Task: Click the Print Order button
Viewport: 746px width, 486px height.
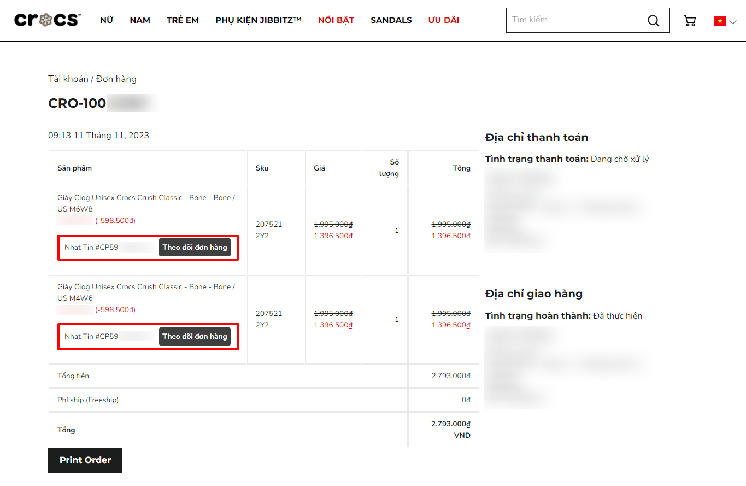Action: click(85, 460)
